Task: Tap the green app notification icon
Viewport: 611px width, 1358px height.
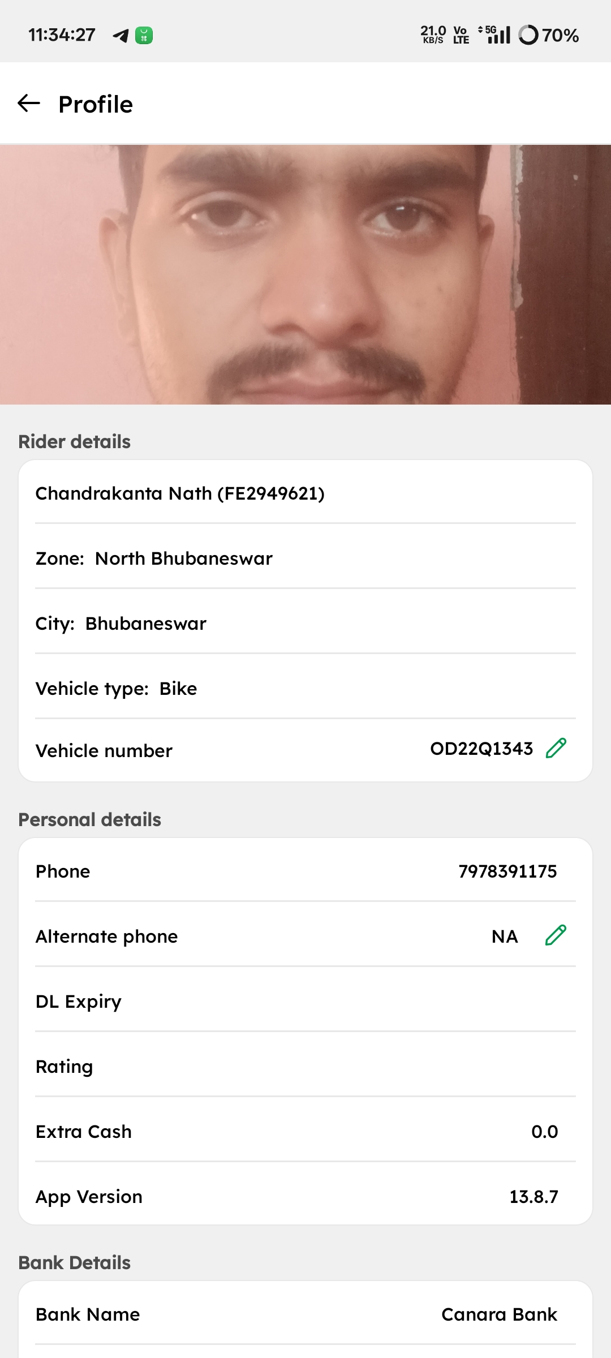Action: click(144, 36)
